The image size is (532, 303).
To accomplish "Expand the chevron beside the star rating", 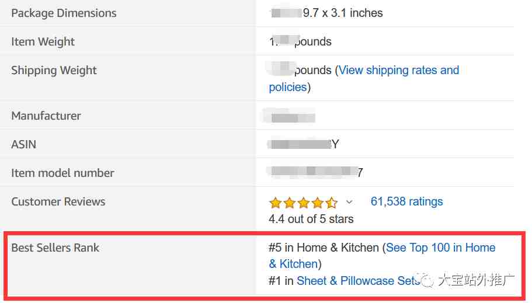I will (349, 202).
